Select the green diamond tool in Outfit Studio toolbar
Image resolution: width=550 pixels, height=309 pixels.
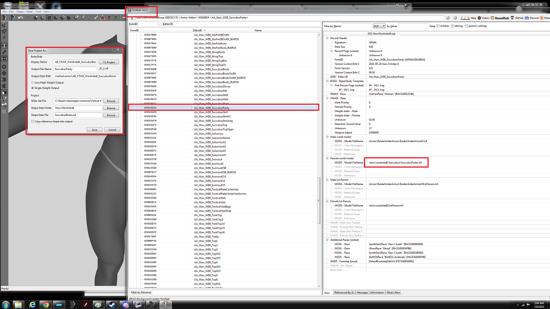click(x=116, y=18)
